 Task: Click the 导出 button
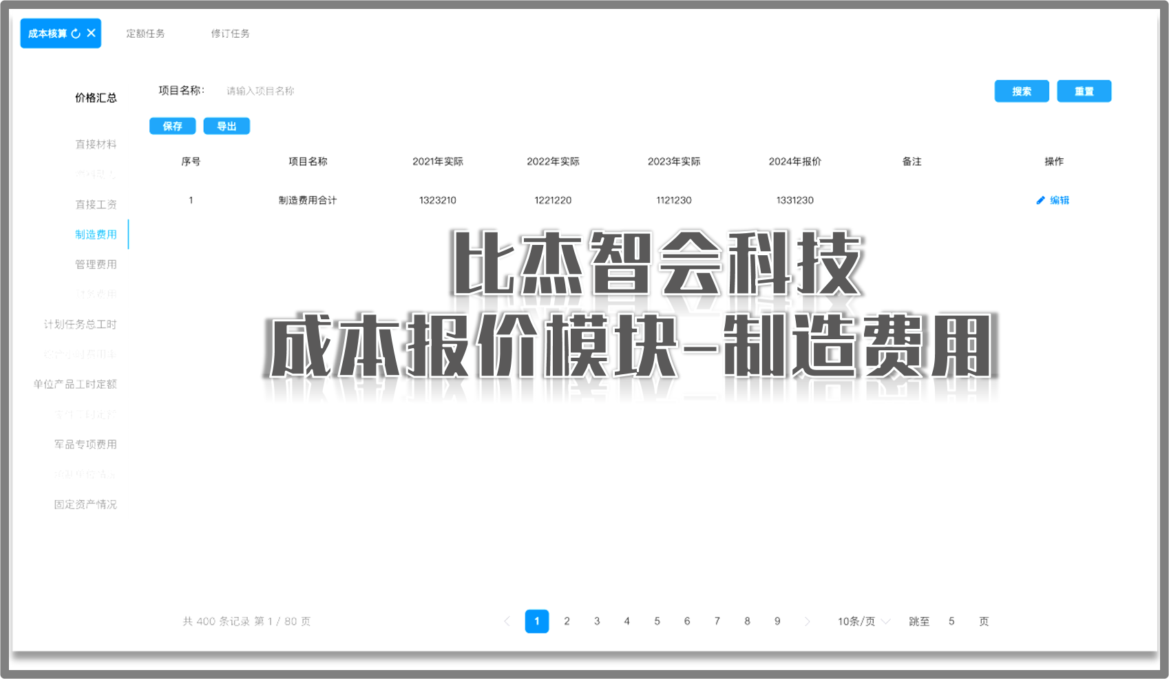click(227, 126)
